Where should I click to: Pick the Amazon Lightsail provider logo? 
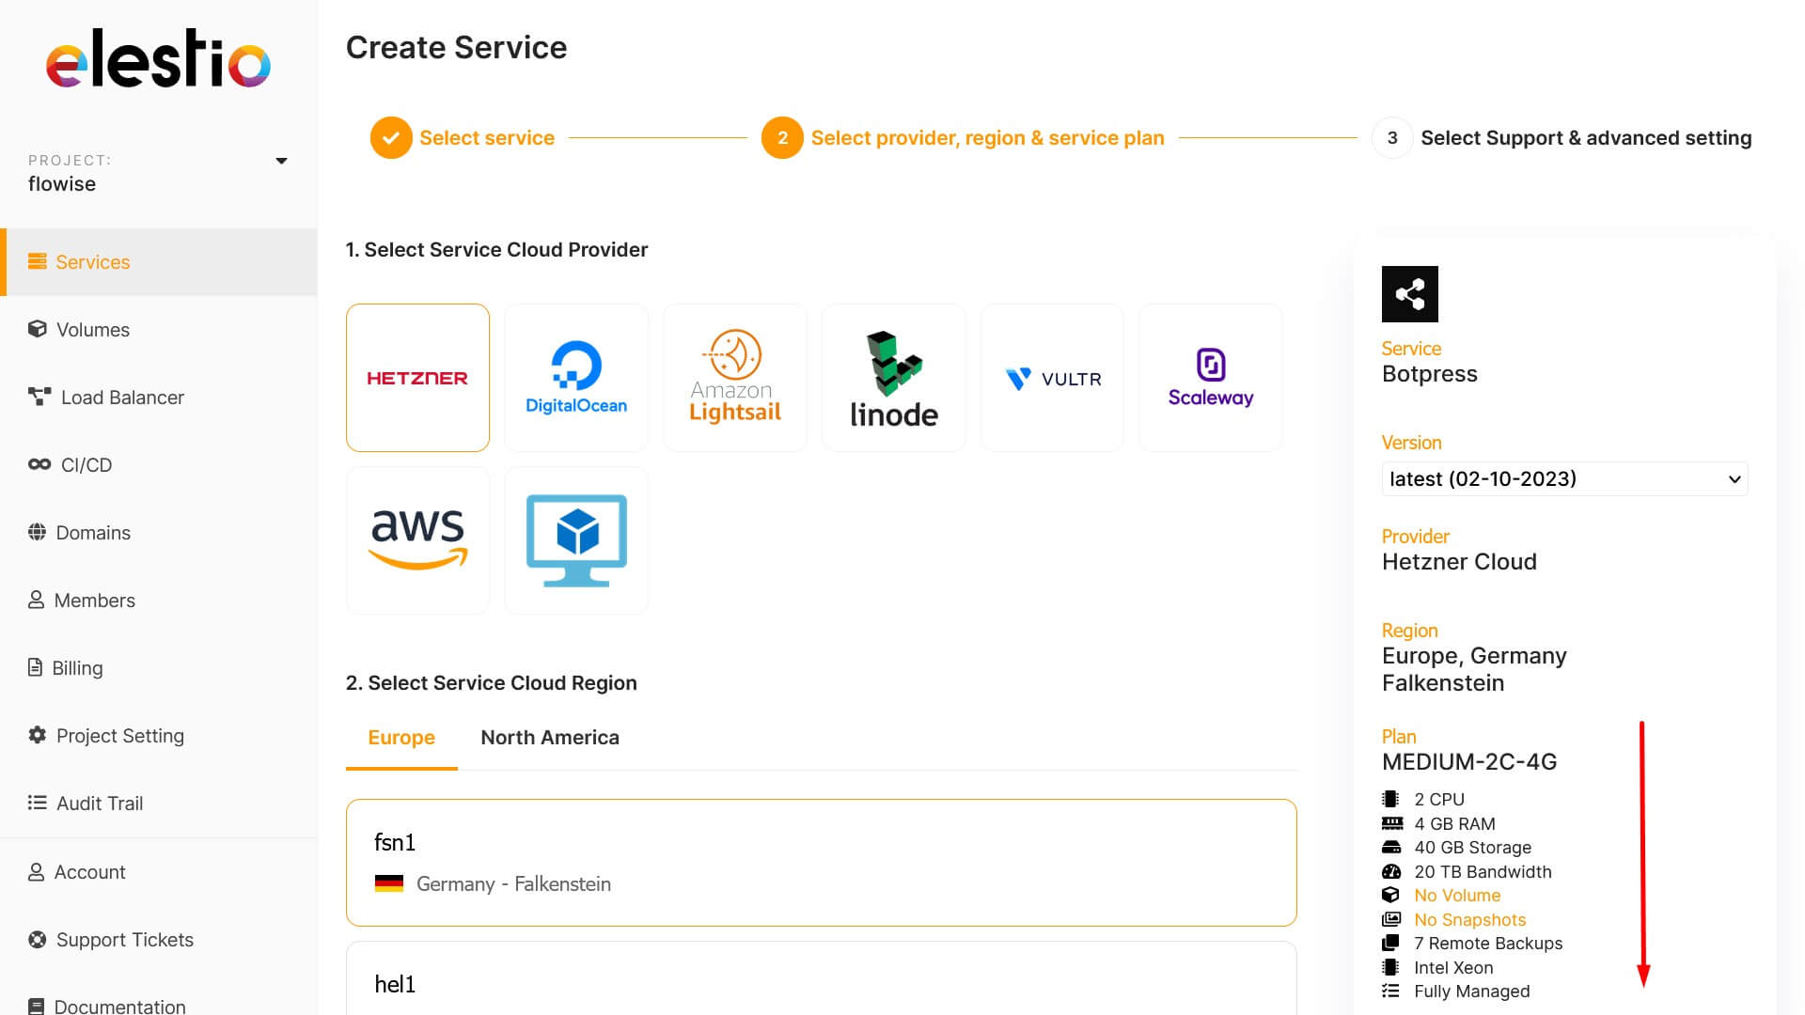tap(735, 378)
